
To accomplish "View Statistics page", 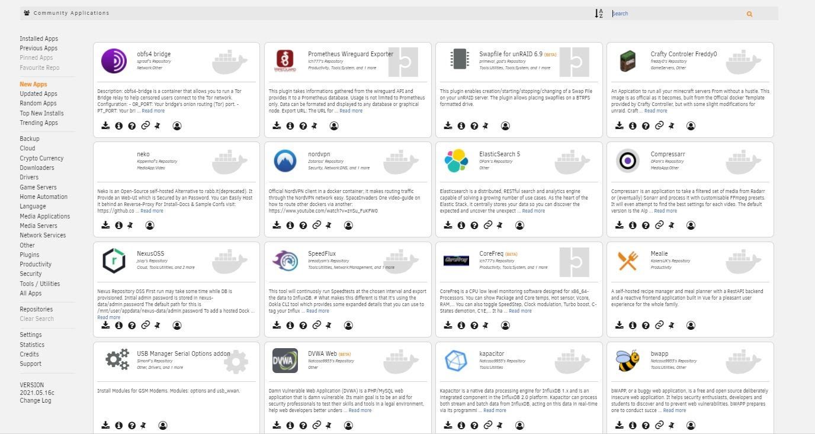I will [x=32, y=345].
